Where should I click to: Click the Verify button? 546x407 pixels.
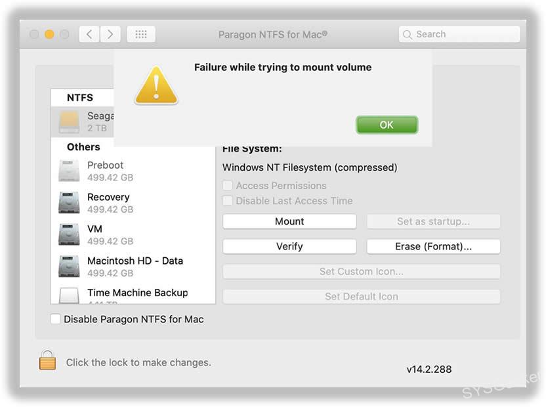click(x=289, y=246)
